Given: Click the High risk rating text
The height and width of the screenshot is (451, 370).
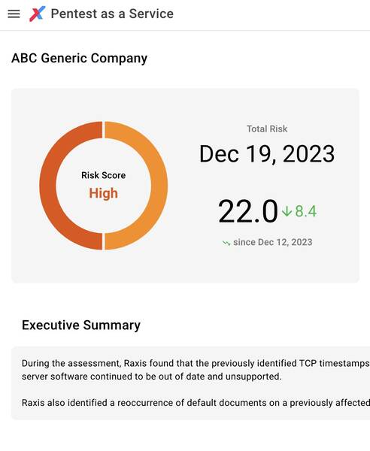Looking at the screenshot, I should (103, 193).
